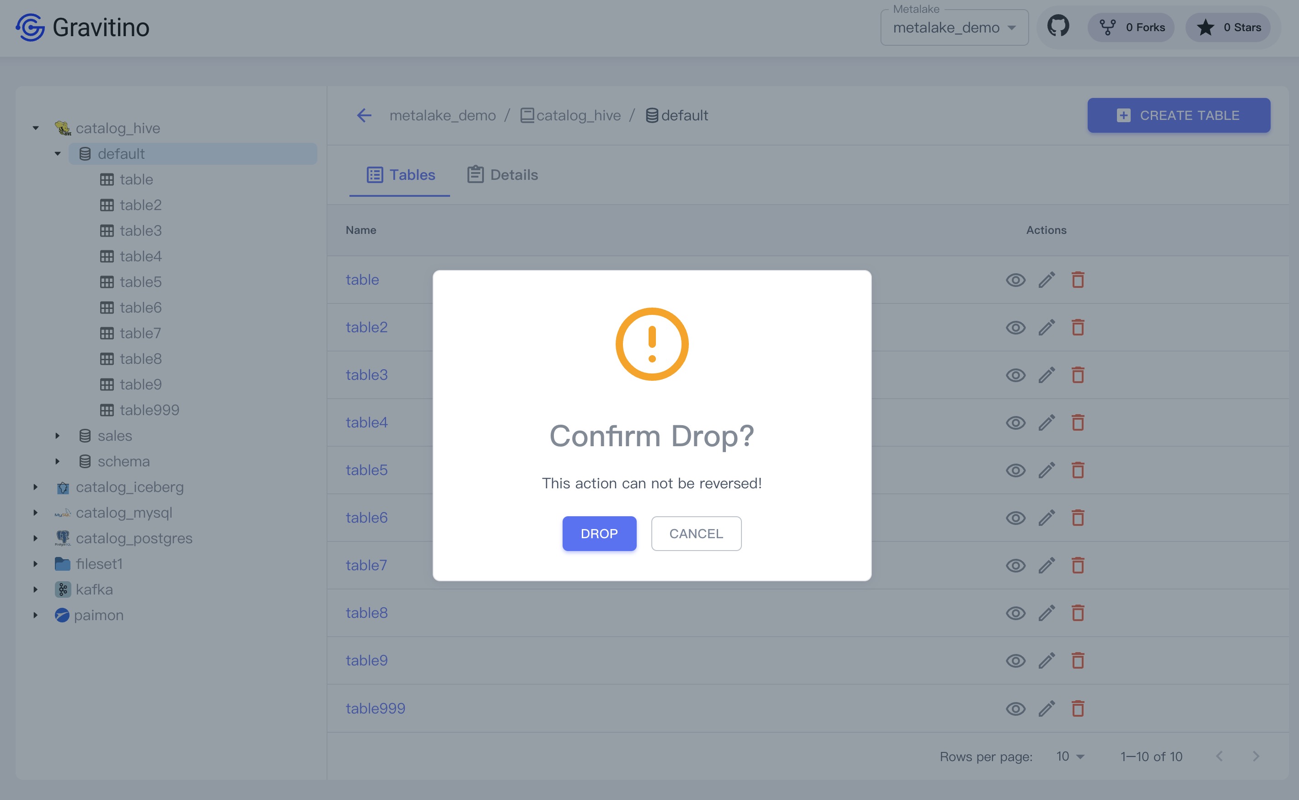Switch to the Details tab
Screen dimensions: 1299x800
501,174
